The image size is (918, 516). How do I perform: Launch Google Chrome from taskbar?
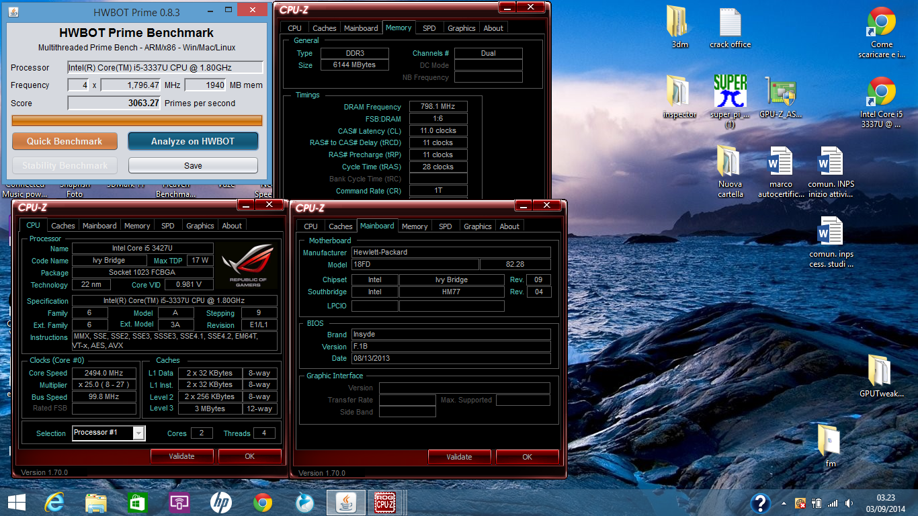(x=263, y=503)
